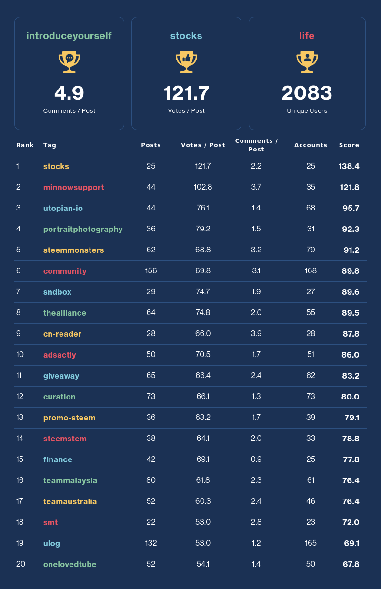Open the minnowsupport tag
381x589 pixels.
73,187
